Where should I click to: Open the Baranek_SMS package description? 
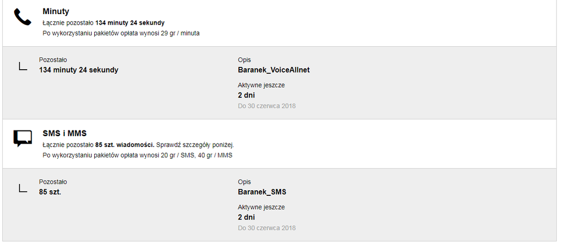(262, 192)
